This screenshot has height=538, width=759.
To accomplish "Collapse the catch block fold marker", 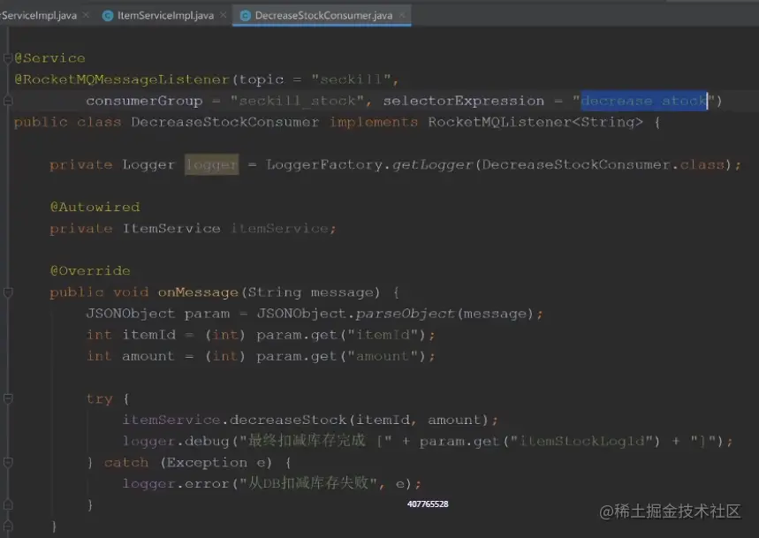I will pos(7,463).
